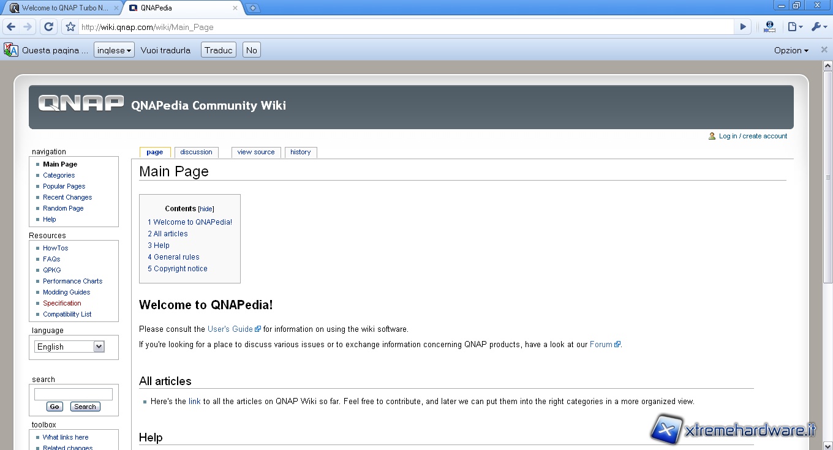Screen dimensions: 833x450
Task: Open the Opzioni dropdown in translate bar
Action: 791,50
